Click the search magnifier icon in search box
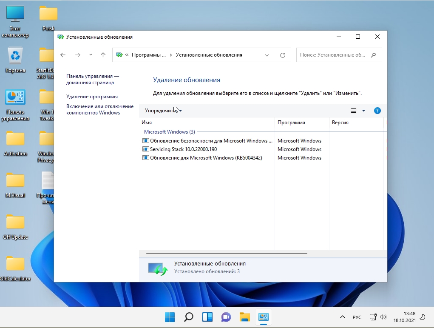This screenshot has width=434, height=328. point(374,55)
